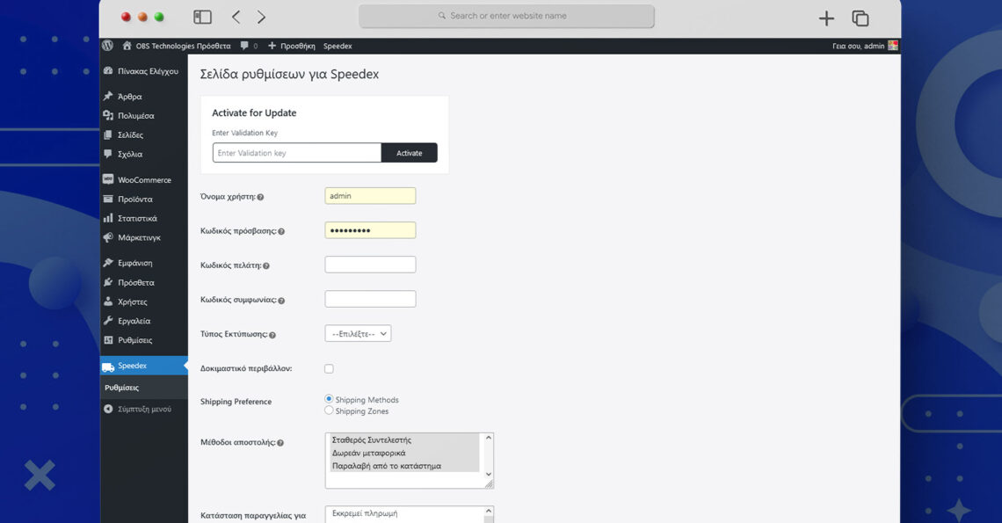Select Σταθερός Συντελεστής in shipping methods list
Image resolution: width=1002 pixels, height=523 pixels.
[x=403, y=439]
